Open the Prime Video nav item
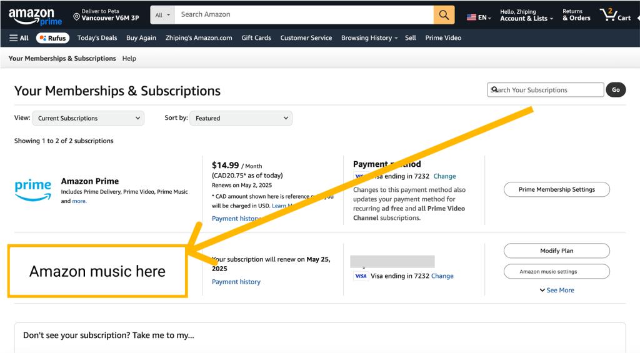The image size is (640, 353). (443, 38)
